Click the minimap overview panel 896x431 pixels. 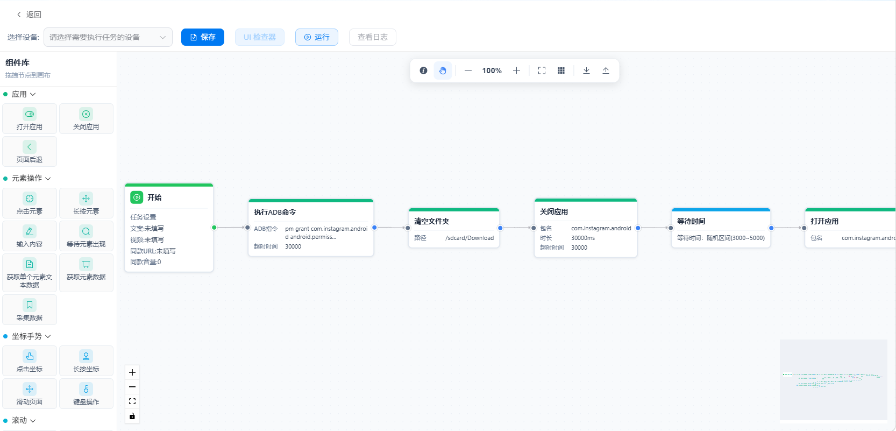click(834, 380)
